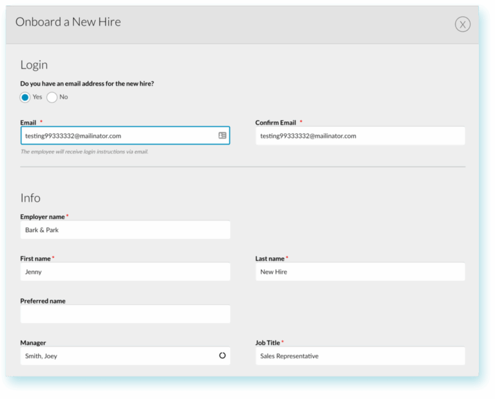495x399 pixels.
Task: Click the contact card icon in Email field
Action: [x=222, y=135]
